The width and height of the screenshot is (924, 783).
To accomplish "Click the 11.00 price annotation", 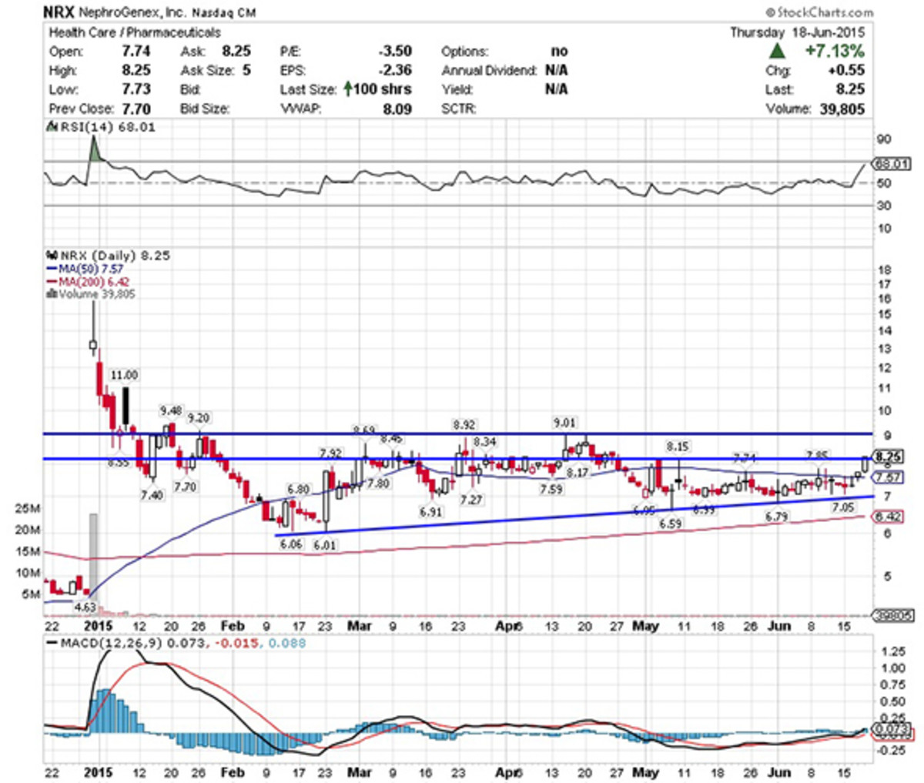I will (124, 375).
